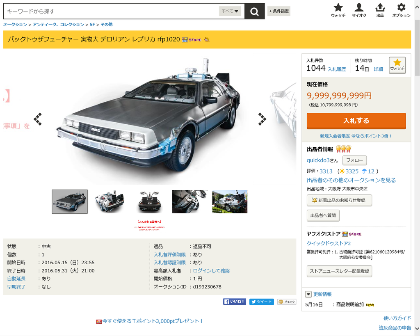The width and height of the screenshot is (420, 336).
Task: Click the orange 入札する bid button
Action: pos(356,121)
